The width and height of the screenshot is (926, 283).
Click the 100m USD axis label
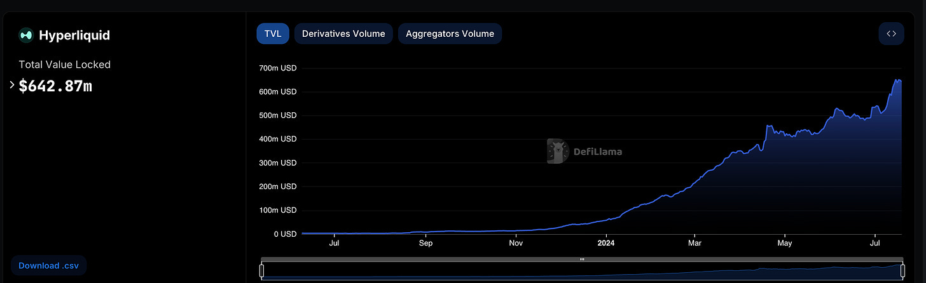point(278,210)
